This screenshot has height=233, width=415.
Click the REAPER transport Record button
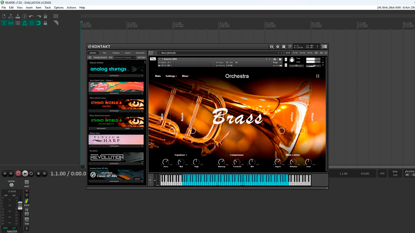click(18, 174)
